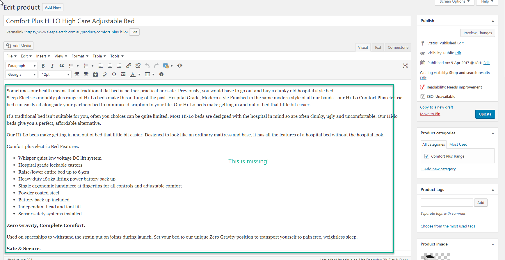Click the Update button

coord(485,114)
